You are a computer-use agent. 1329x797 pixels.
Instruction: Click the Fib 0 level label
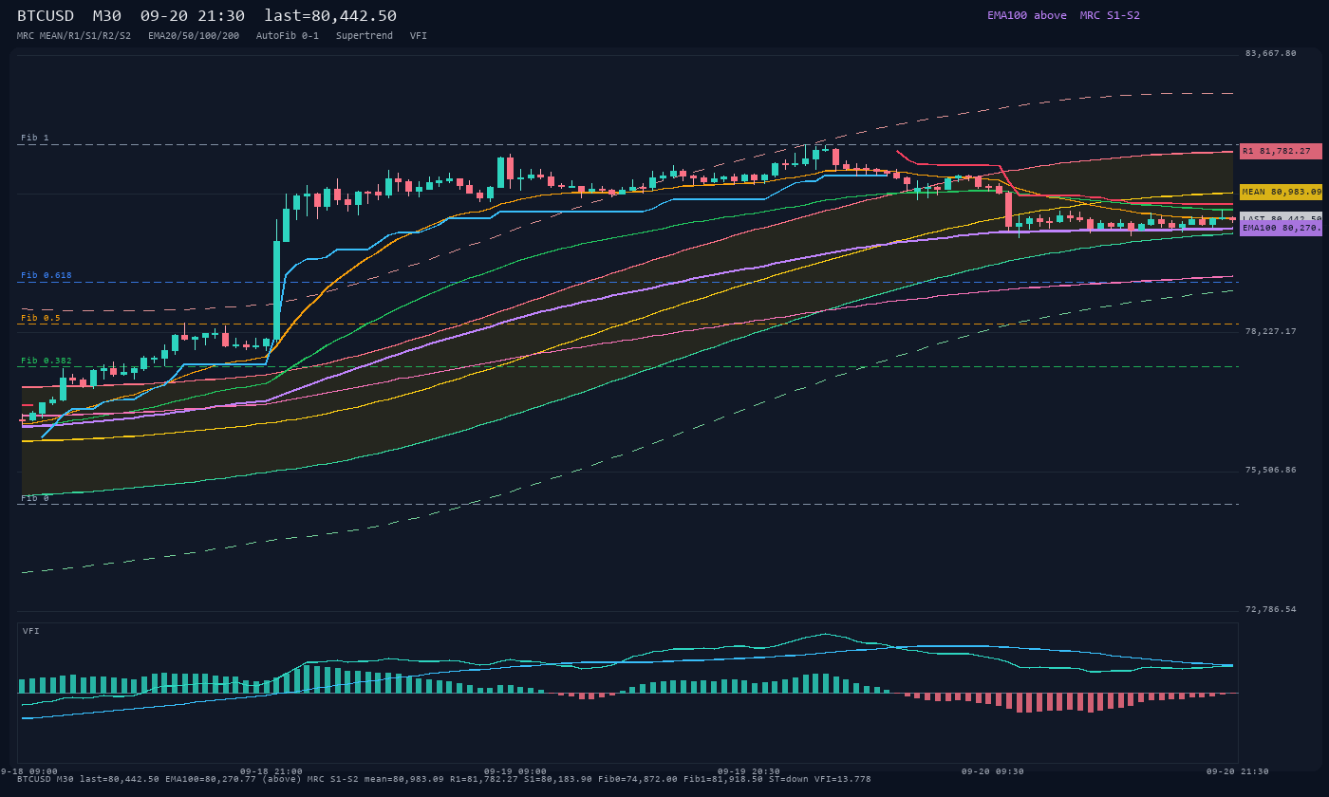tap(35, 498)
